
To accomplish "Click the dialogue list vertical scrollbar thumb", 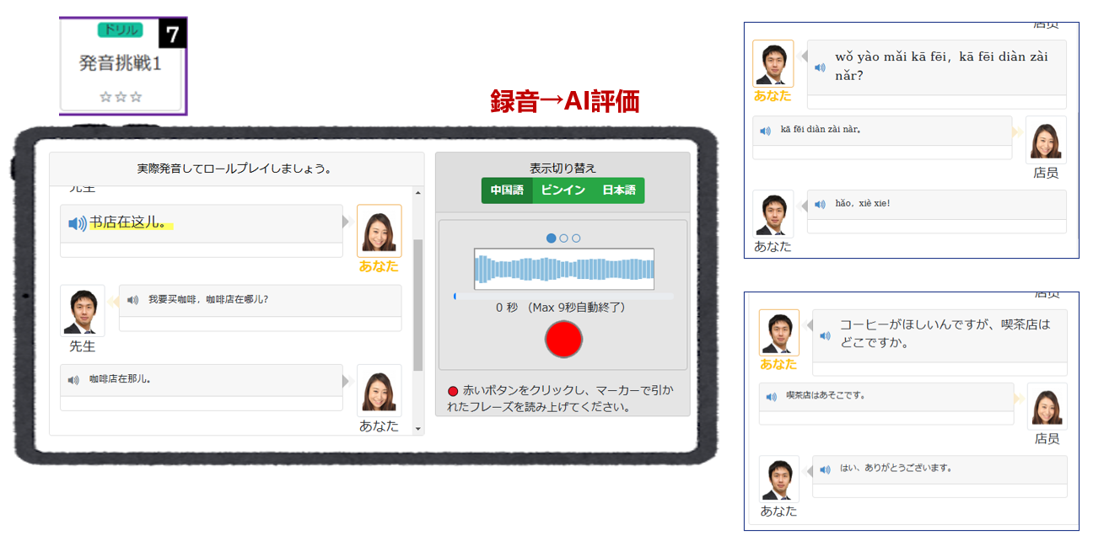I will coord(417,303).
